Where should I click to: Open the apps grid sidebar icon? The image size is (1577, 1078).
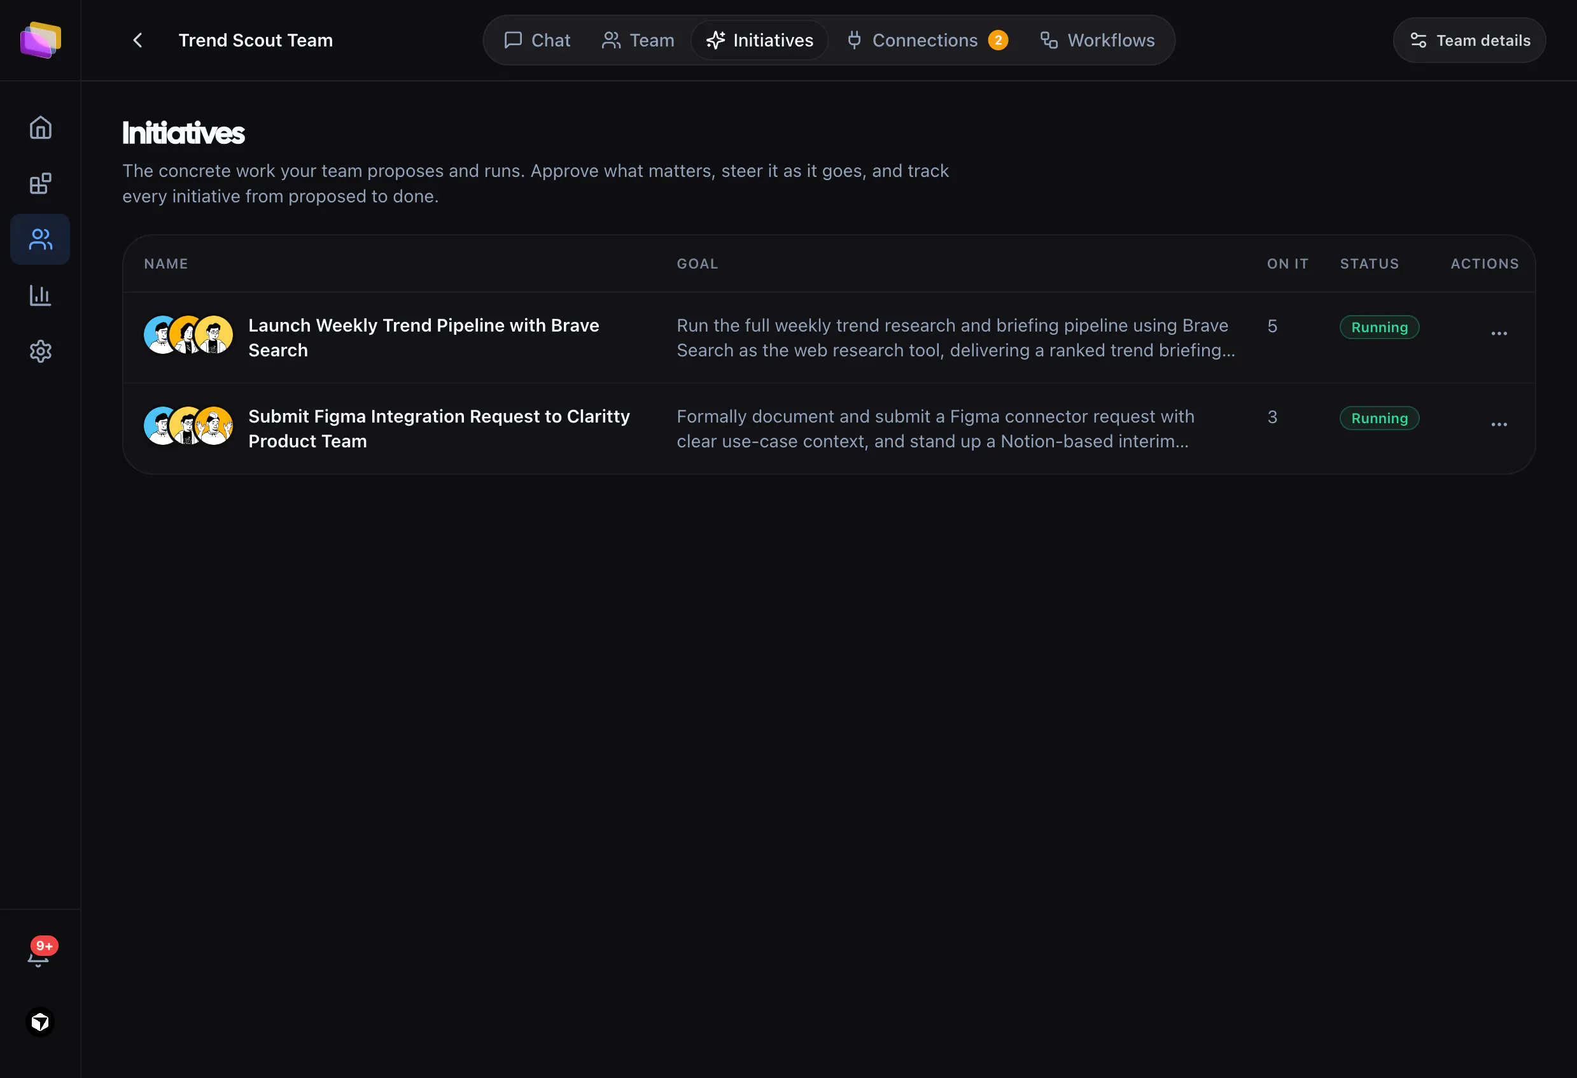point(41,183)
